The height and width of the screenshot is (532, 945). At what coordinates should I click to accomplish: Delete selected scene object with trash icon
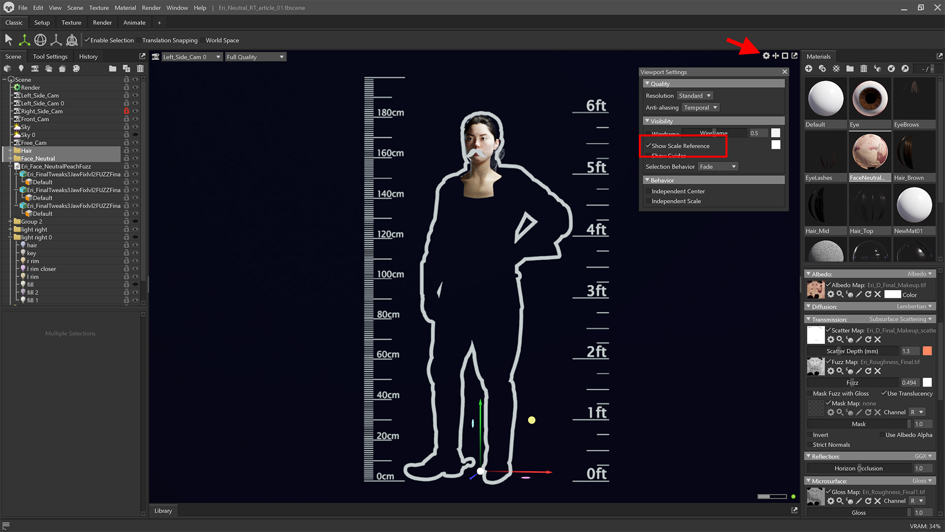tap(140, 68)
